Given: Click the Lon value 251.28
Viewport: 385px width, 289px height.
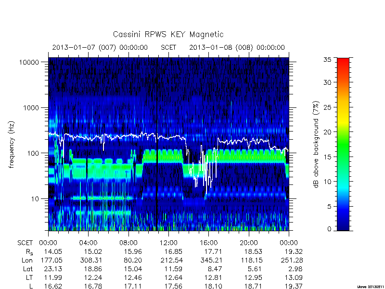Looking at the screenshot, I should pyautogui.click(x=292, y=260).
